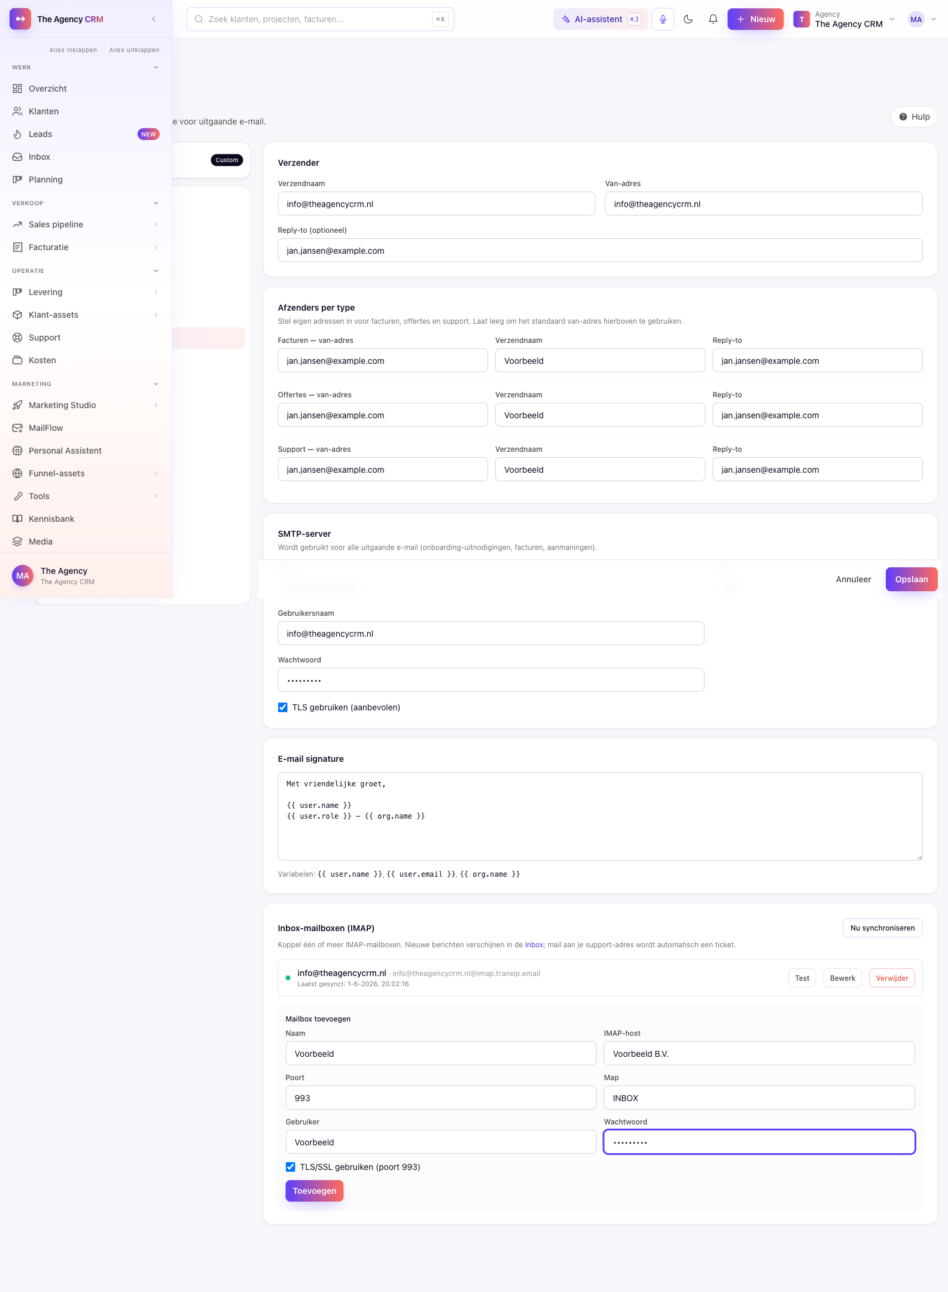The height and width of the screenshot is (1292, 948).
Task: Open Kosten in the sidebar
Action: pyautogui.click(x=86, y=360)
